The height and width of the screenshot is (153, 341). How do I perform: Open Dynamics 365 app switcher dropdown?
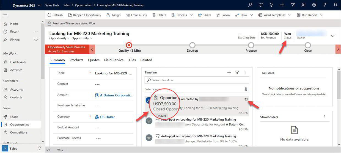(x=39, y=5)
